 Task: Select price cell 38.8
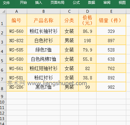[88, 78]
